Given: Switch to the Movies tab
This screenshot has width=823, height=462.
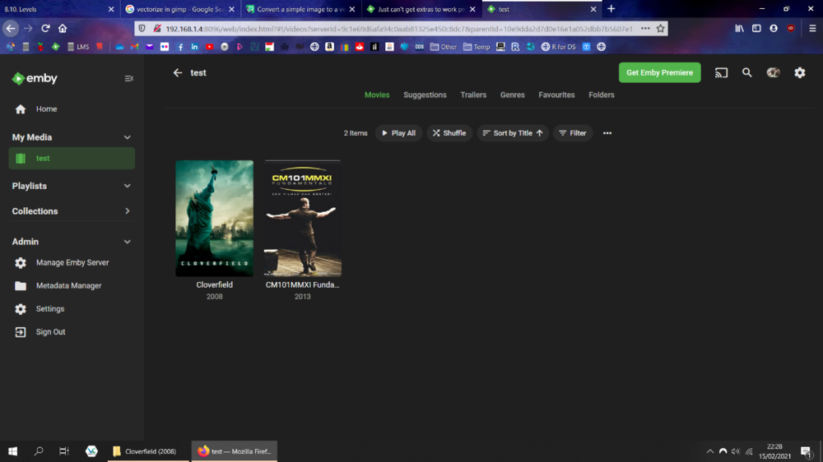Looking at the screenshot, I should [377, 95].
